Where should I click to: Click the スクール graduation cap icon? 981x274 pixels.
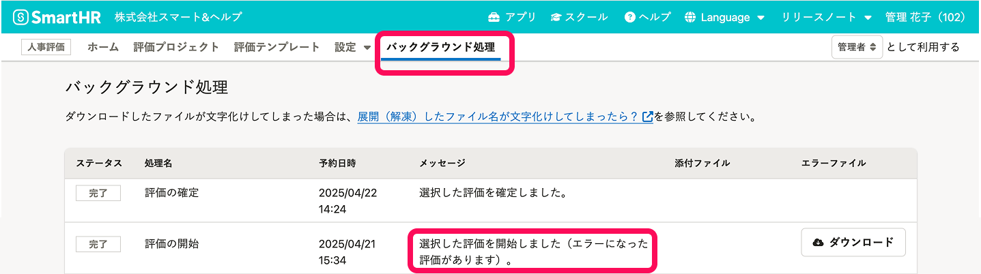click(556, 17)
